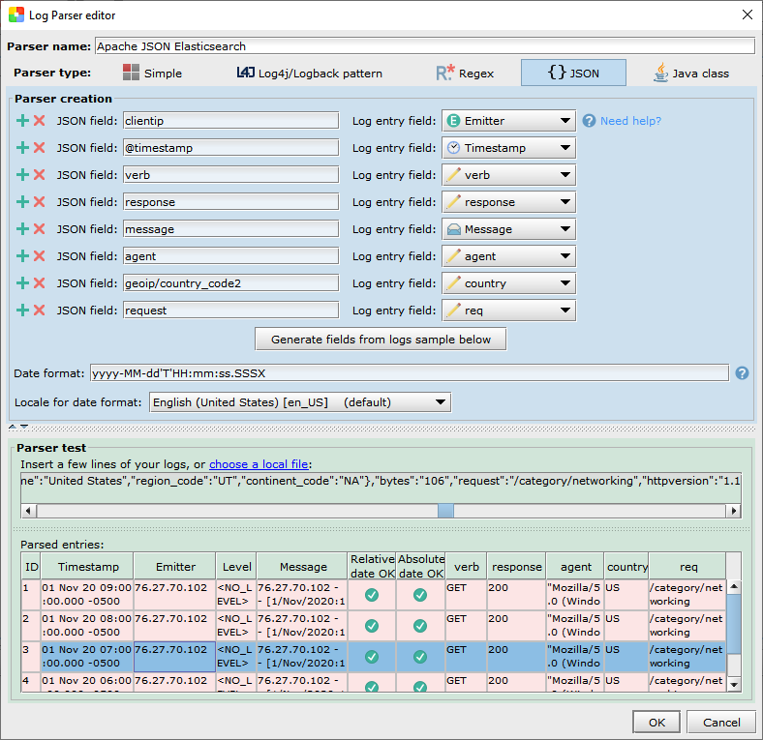This screenshot has width=763, height=740.
Task: Click parsed entries table scroll down arrow
Action: tap(734, 685)
